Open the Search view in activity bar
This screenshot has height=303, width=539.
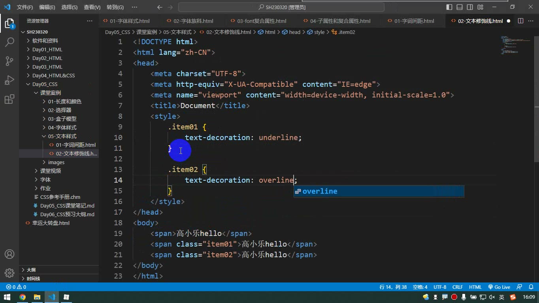(x=9, y=42)
